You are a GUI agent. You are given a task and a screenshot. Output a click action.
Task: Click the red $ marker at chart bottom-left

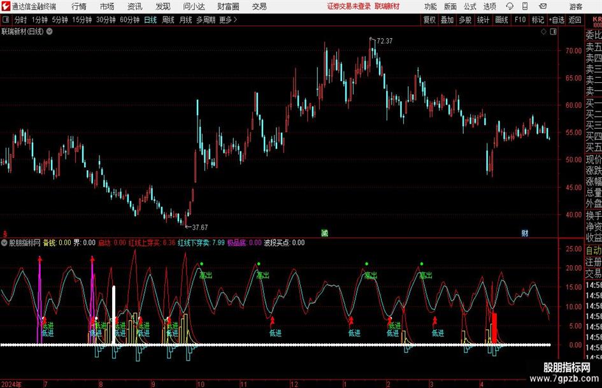point(5,234)
